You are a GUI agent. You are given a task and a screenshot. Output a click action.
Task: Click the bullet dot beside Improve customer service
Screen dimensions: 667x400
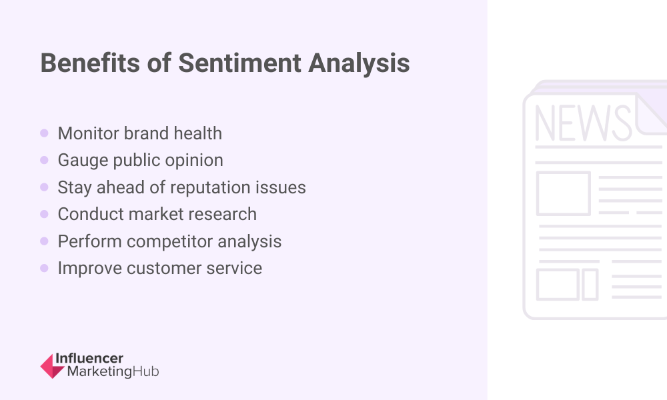[44, 268]
